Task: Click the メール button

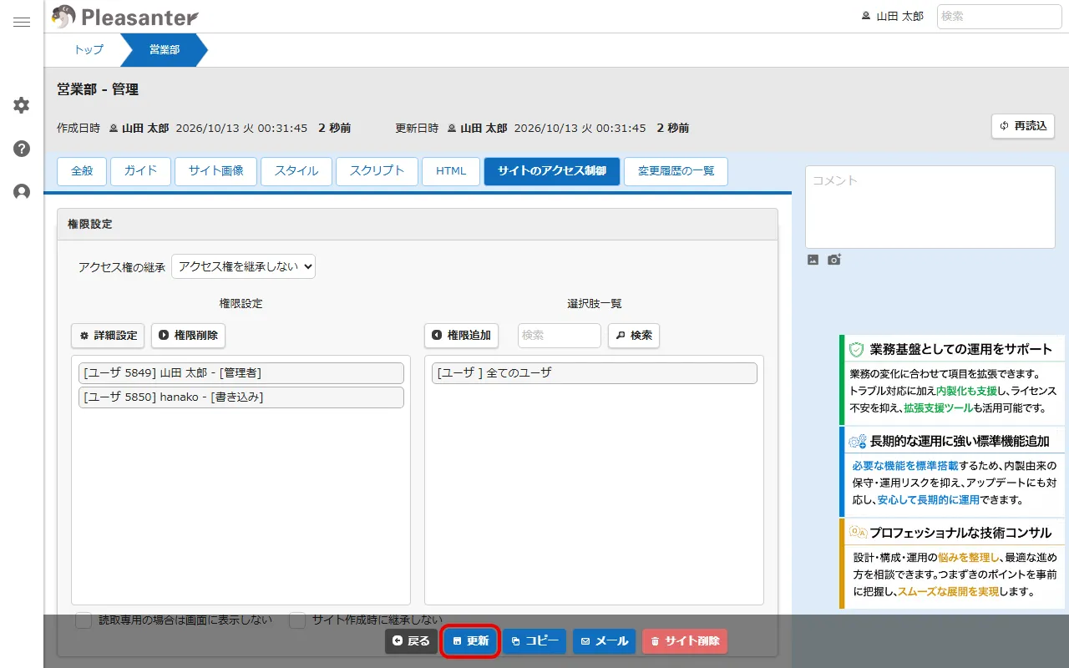Action: [605, 641]
